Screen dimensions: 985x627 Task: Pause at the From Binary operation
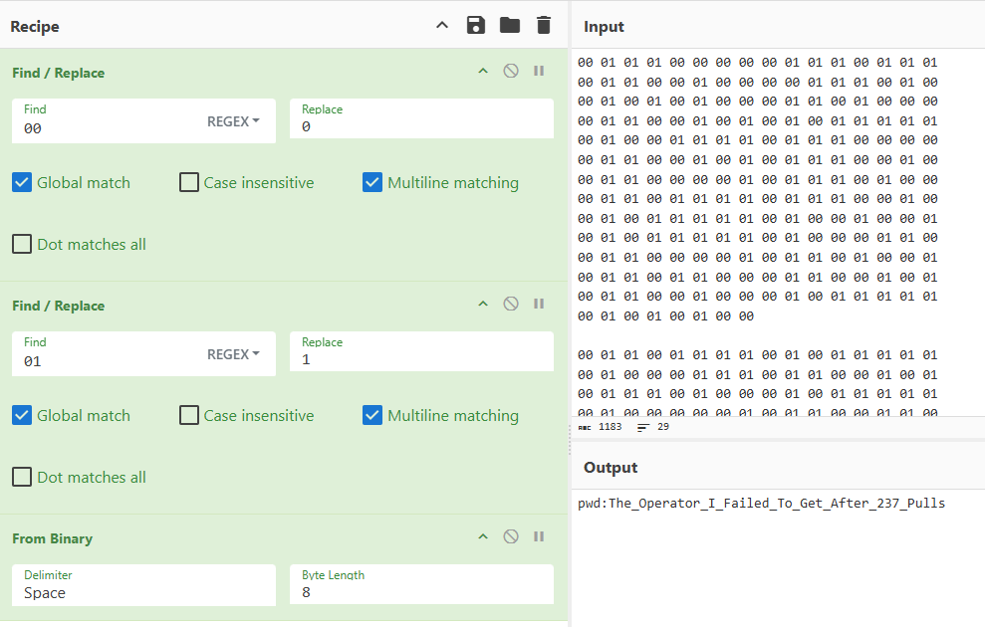(x=539, y=537)
